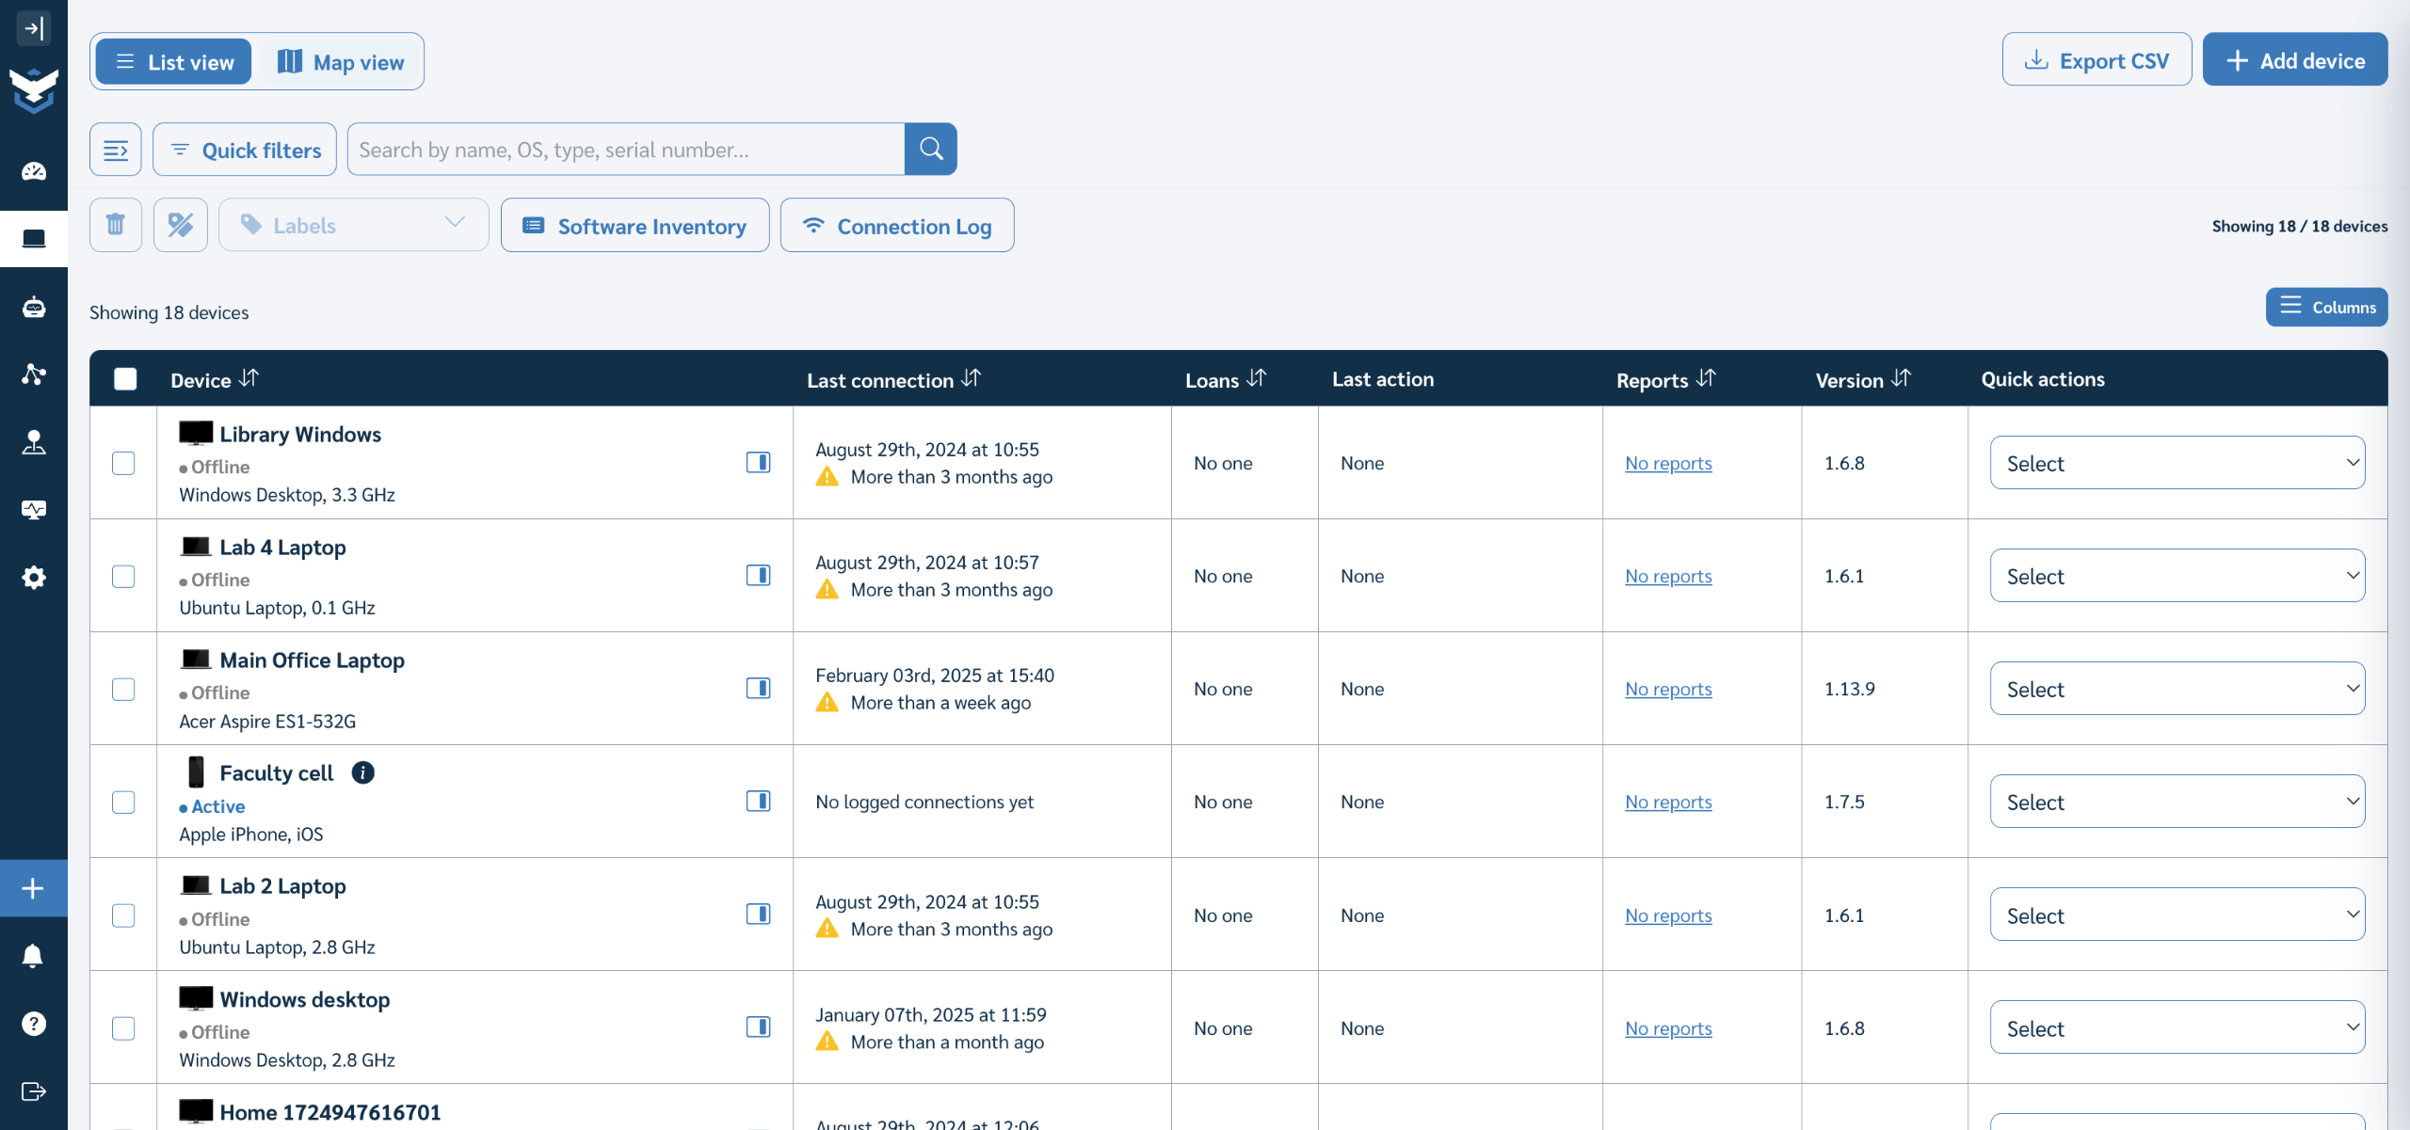This screenshot has width=2410, height=1130.
Task: Tick the Main Office Laptop checkbox
Action: 123,689
